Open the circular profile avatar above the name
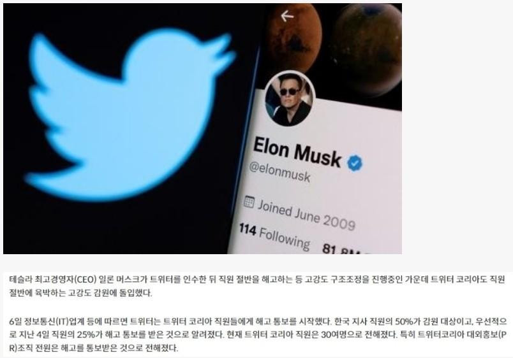Viewport: 513px width, 358px height. click(290, 99)
